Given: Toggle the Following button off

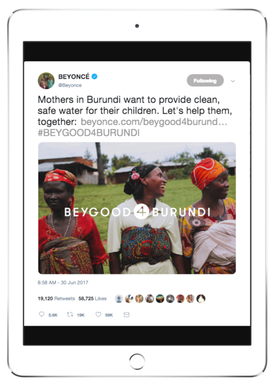Looking at the screenshot, I should click(x=205, y=81).
